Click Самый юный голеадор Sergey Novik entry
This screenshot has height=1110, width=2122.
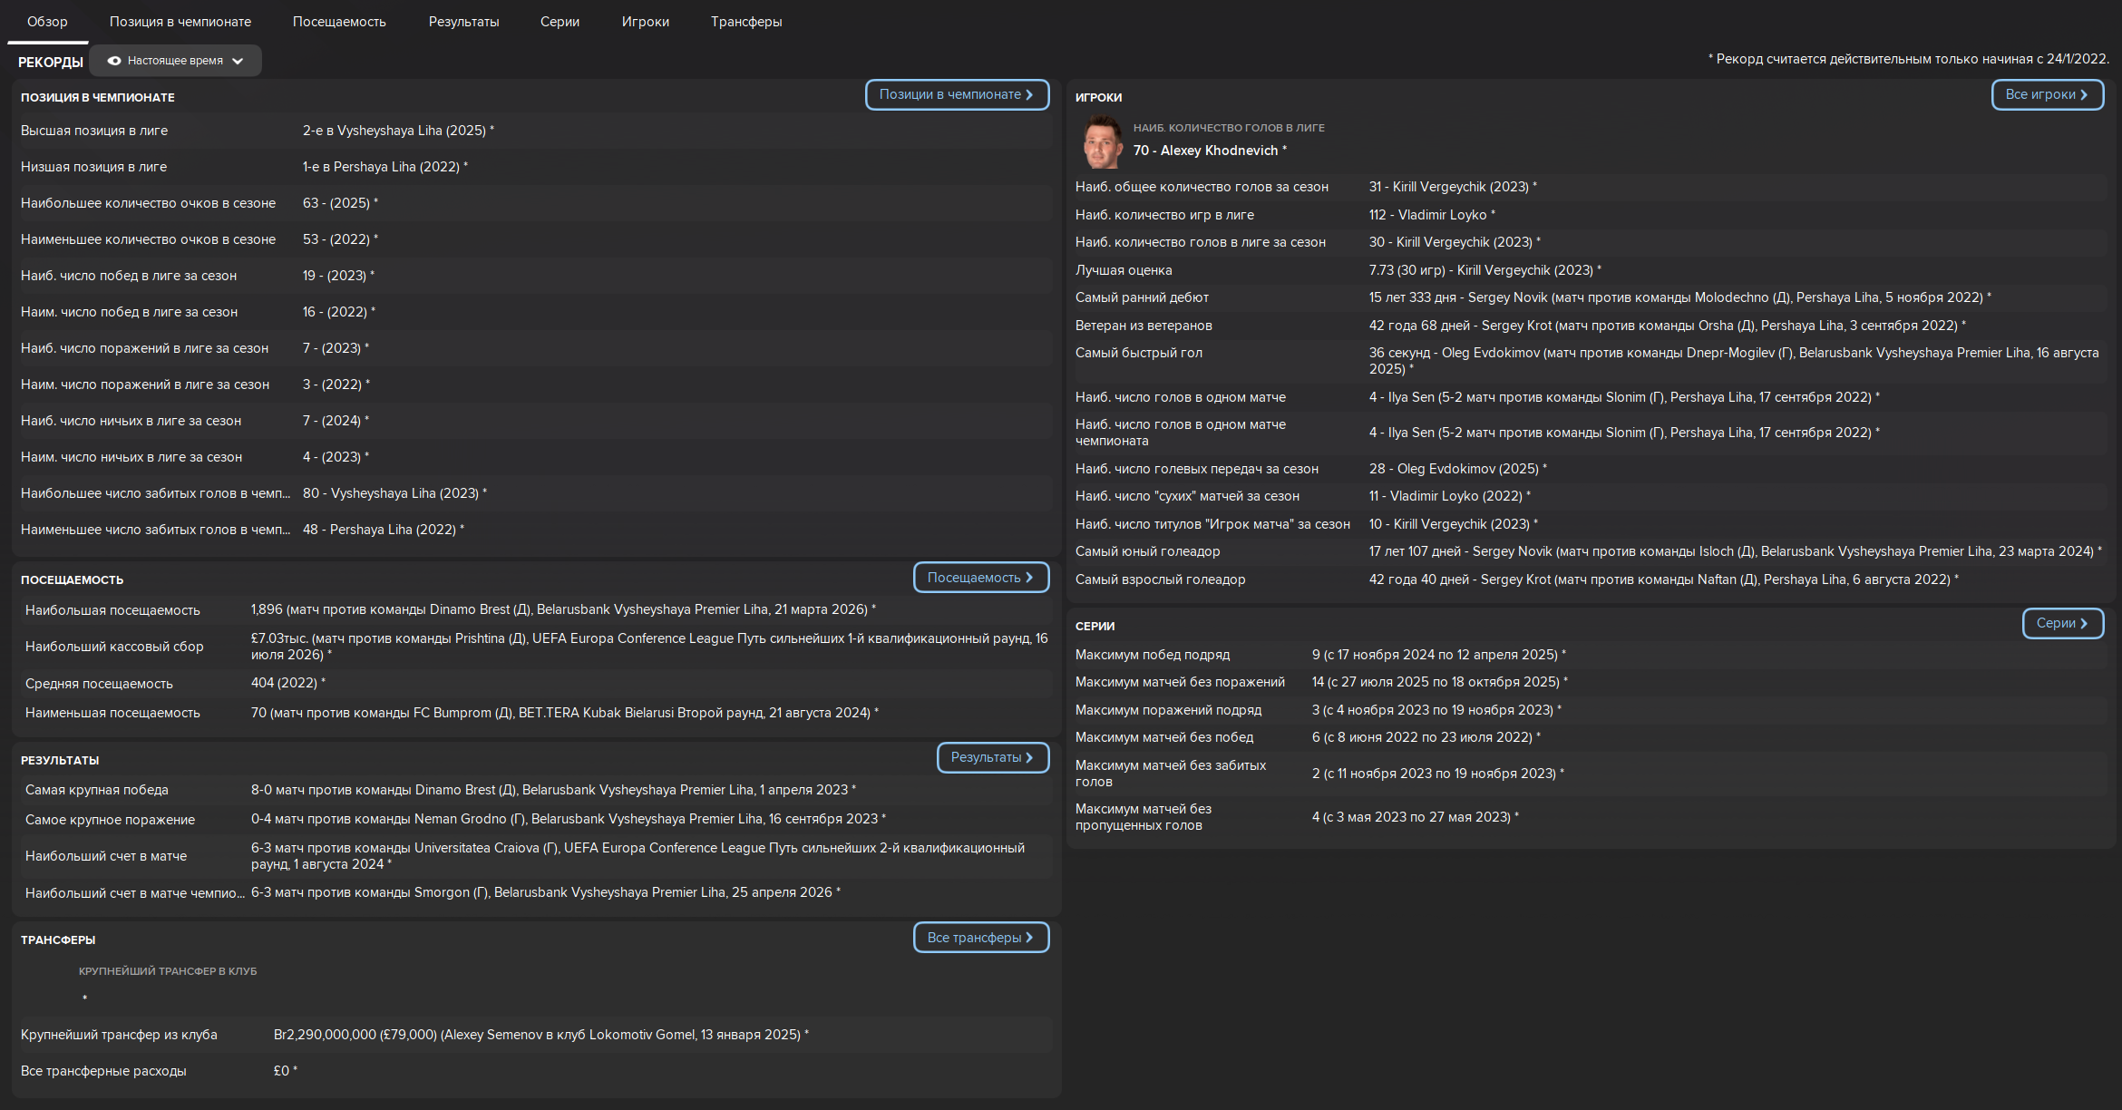1735,551
